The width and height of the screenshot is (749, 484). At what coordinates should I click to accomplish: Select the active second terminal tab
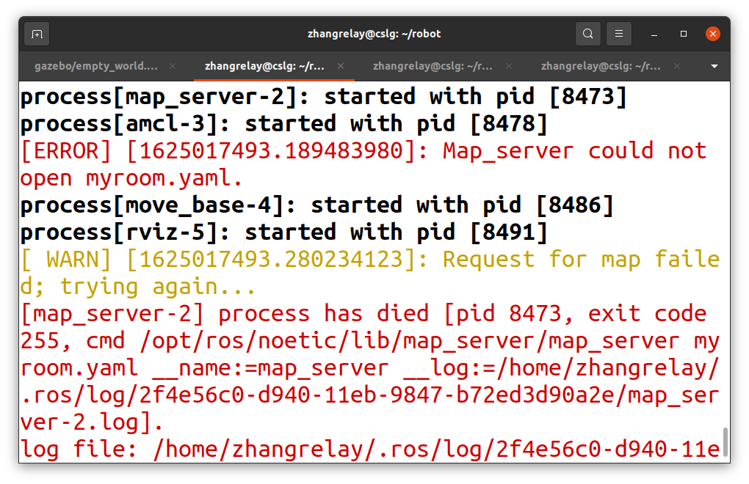(264, 66)
